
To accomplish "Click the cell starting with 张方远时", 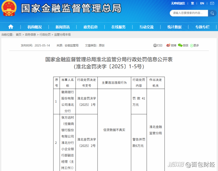I will (x=68, y=143).
